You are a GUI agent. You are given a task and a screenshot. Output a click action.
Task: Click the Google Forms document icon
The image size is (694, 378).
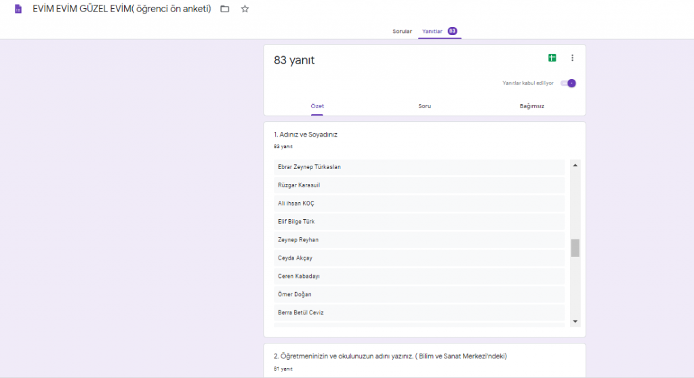(18, 9)
